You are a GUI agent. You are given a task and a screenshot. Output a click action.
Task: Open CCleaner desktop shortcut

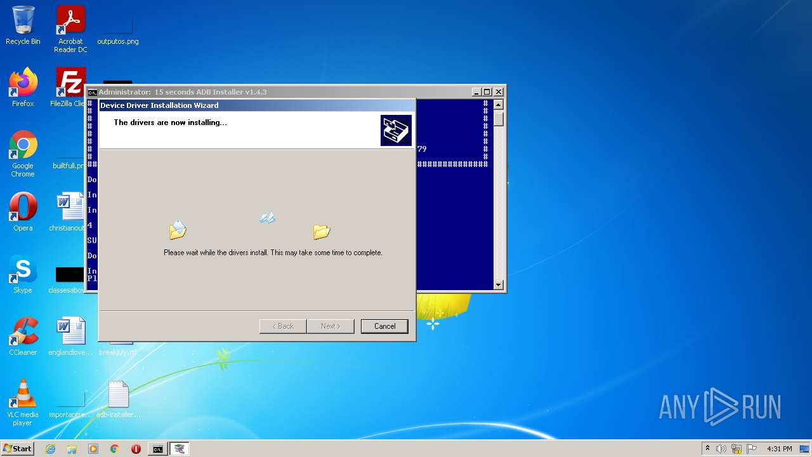coord(23,336)
